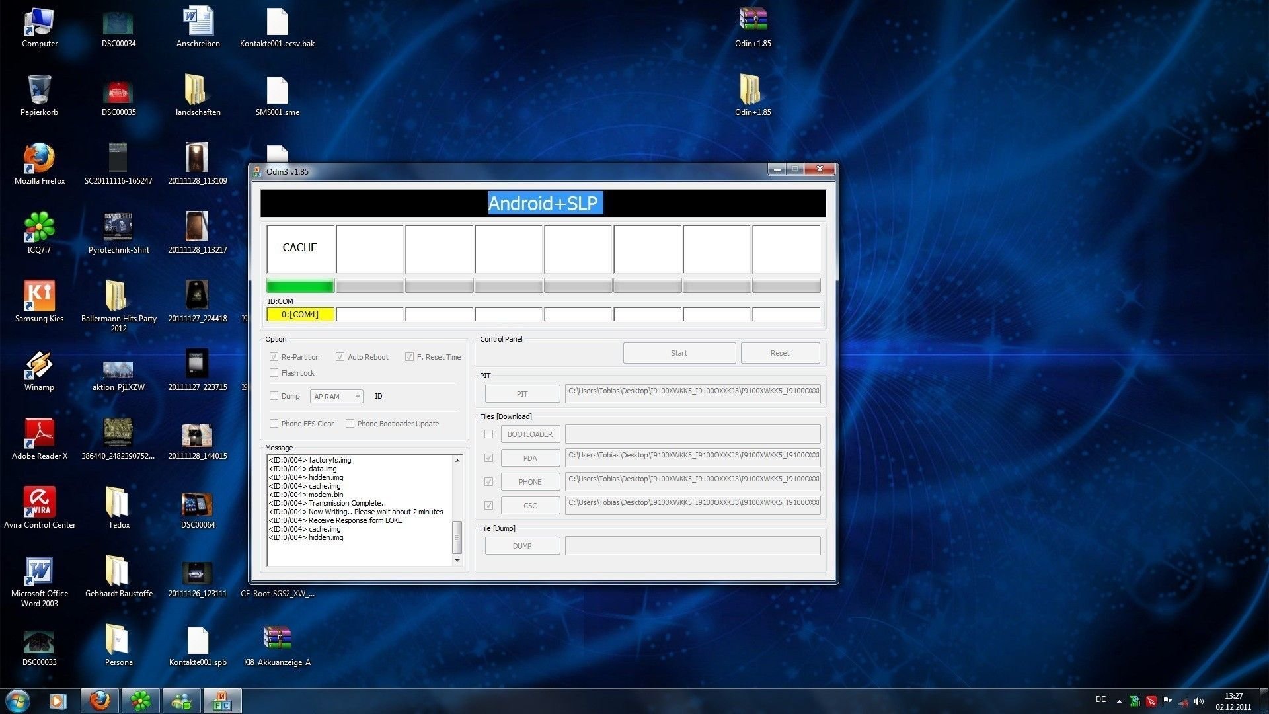Switch to the Odin taskbar button
Viewport: 1269px width, 714px height.
(223, 701)
